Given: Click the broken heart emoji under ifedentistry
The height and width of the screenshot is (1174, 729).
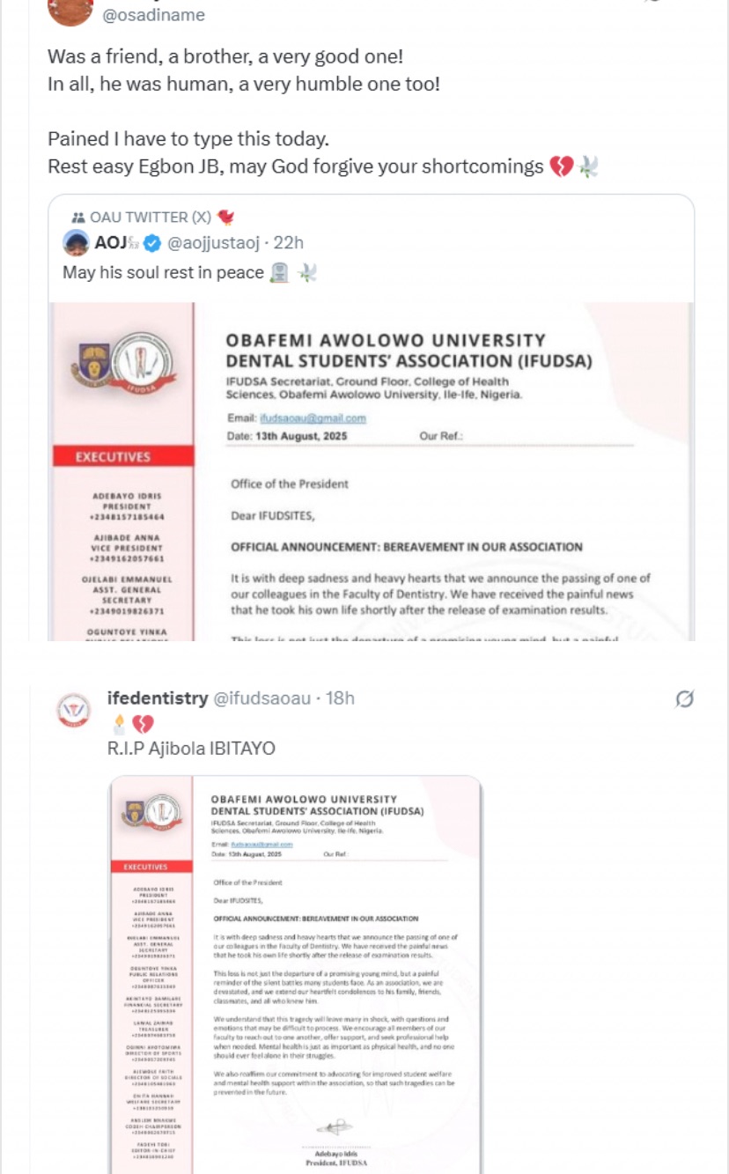Looking at the screenshot, I should tap(143, 724).
